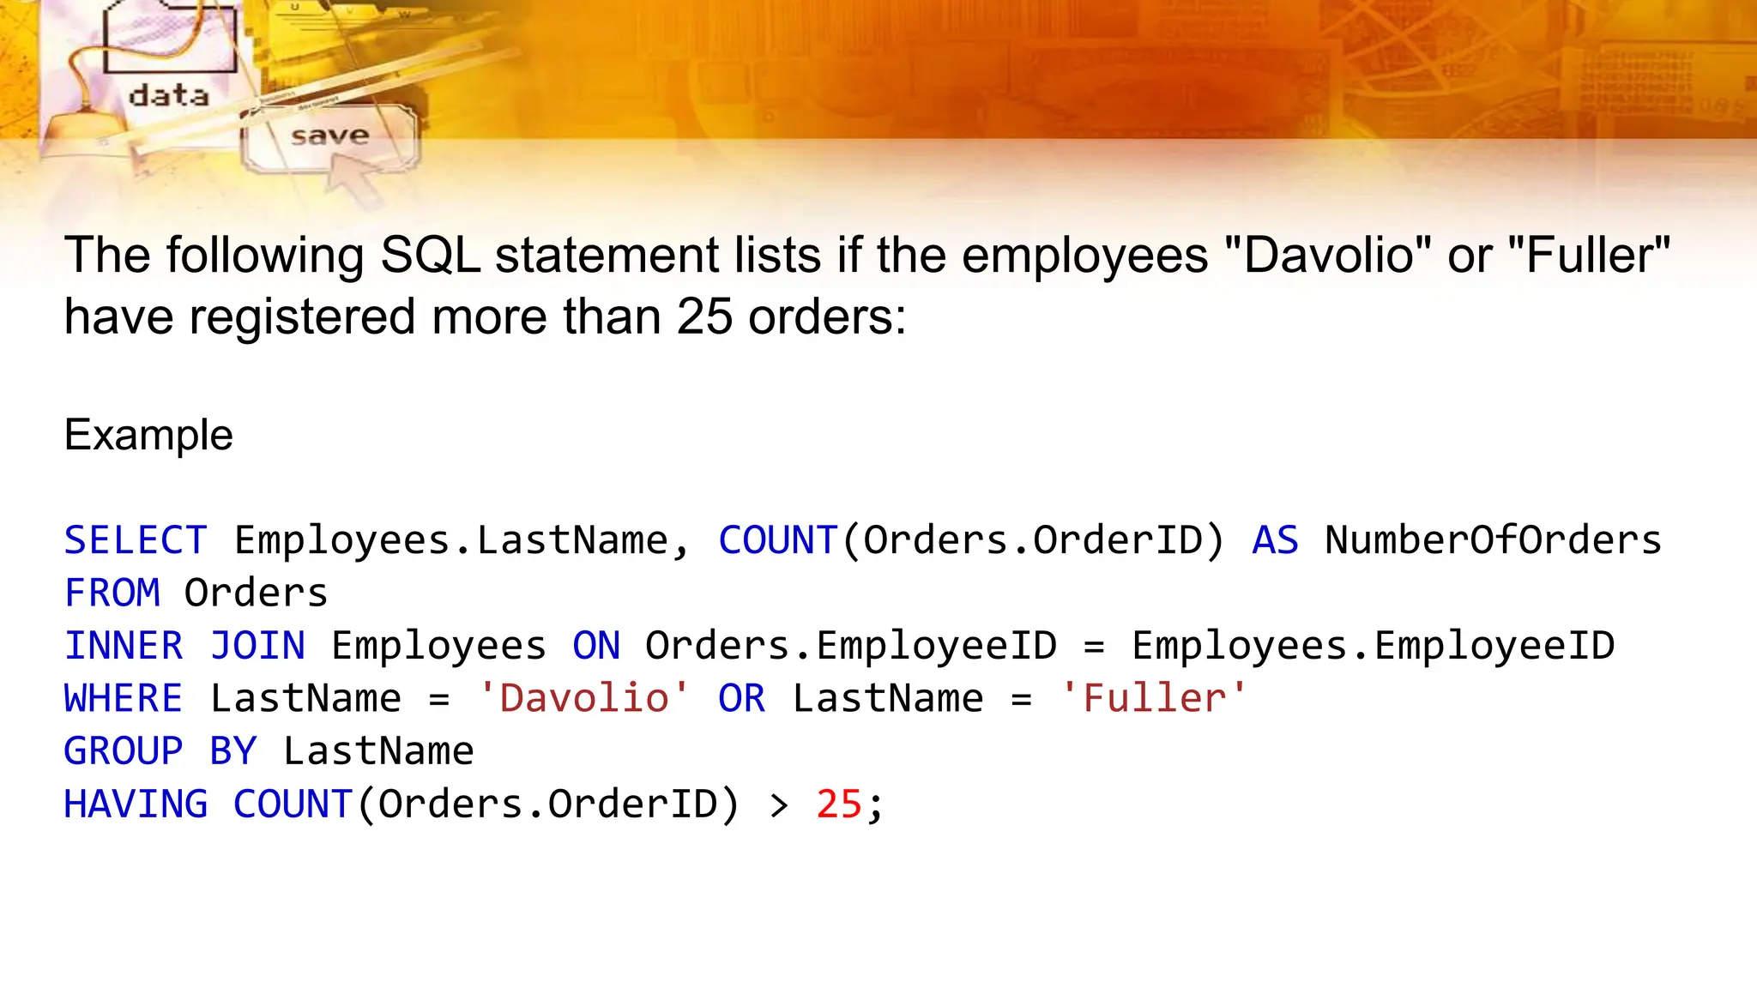Viewport: 1757px width, 988px height.
Task: Click COUNT keyword on the SELECT line
Action: click(x=777, y=540)
